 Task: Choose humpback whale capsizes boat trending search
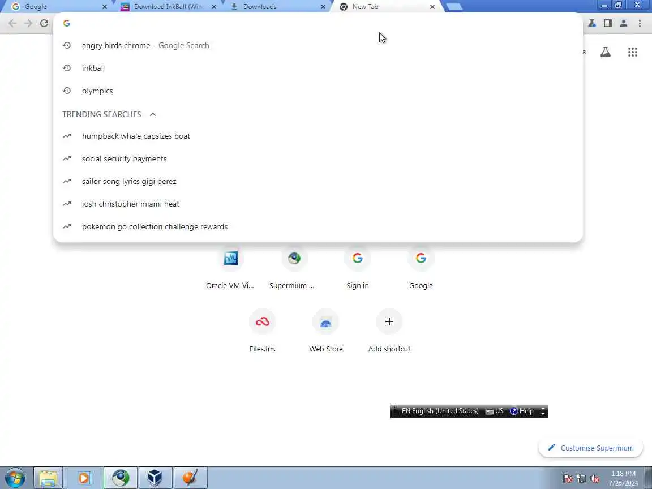point(318,136)
